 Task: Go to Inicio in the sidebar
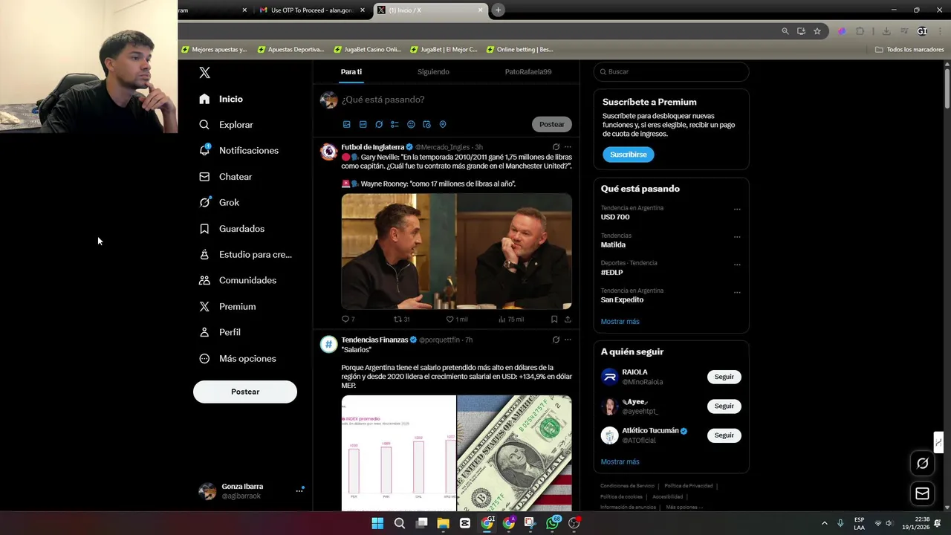(x=221, y=99)
